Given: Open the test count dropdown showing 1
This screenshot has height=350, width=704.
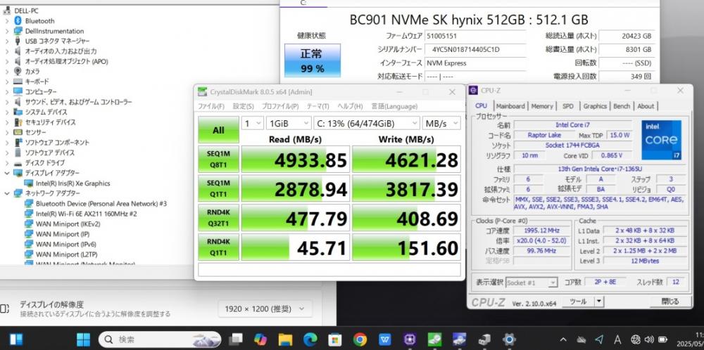Looking at the screenshot, I should point(252,123).
